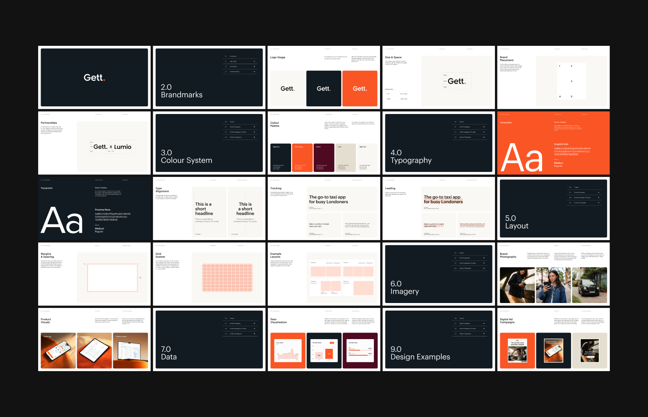This screenshot has width=648, height=417.
Task: Click the plus icon beside Size & Space
Action: 254,67
